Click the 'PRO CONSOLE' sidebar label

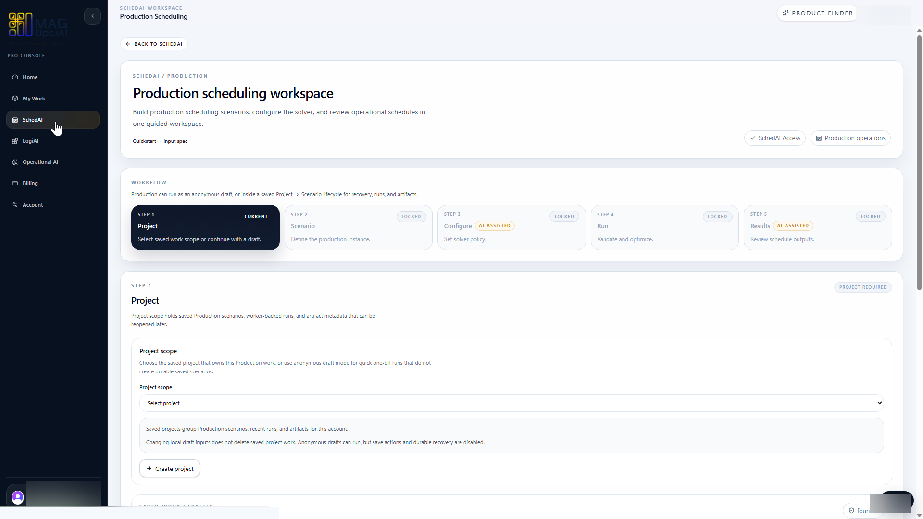pyautogui.click(x=26, y=56)
